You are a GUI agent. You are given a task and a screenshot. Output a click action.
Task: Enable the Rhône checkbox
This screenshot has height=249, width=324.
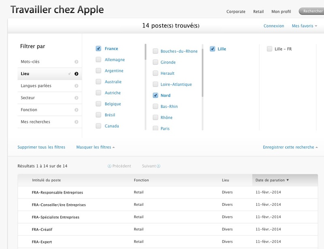coord(156,117)
